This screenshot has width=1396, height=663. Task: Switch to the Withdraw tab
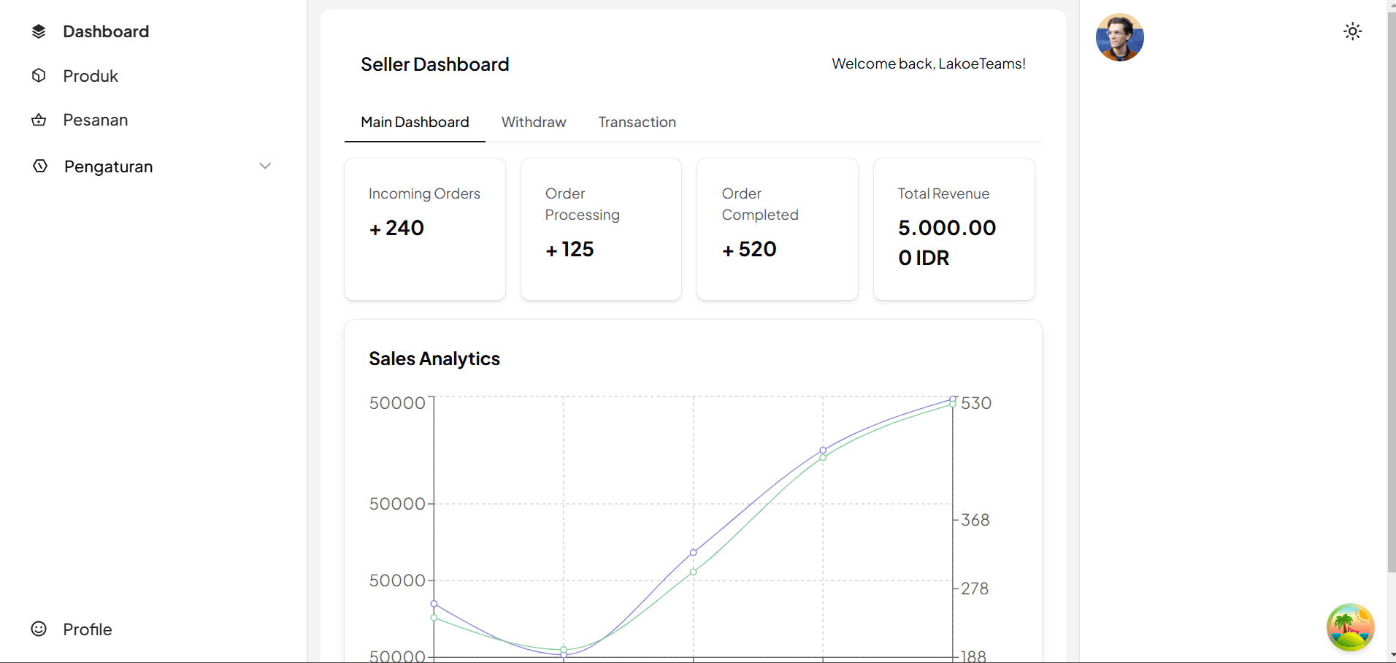[x=534, y=122]
